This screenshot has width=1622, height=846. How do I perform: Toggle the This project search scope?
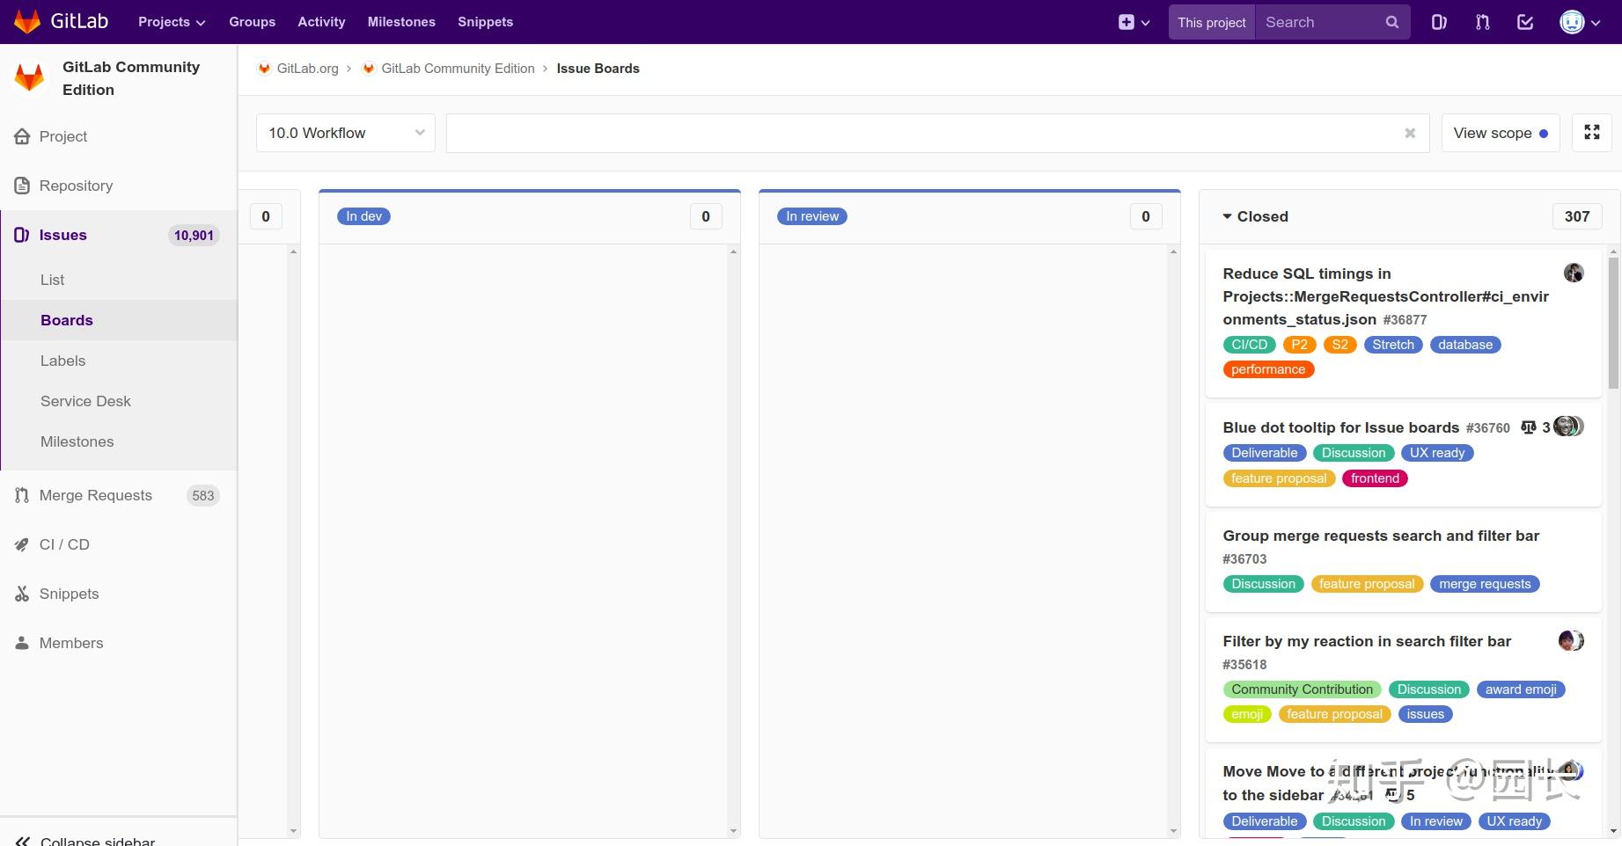pos(1211,22)
